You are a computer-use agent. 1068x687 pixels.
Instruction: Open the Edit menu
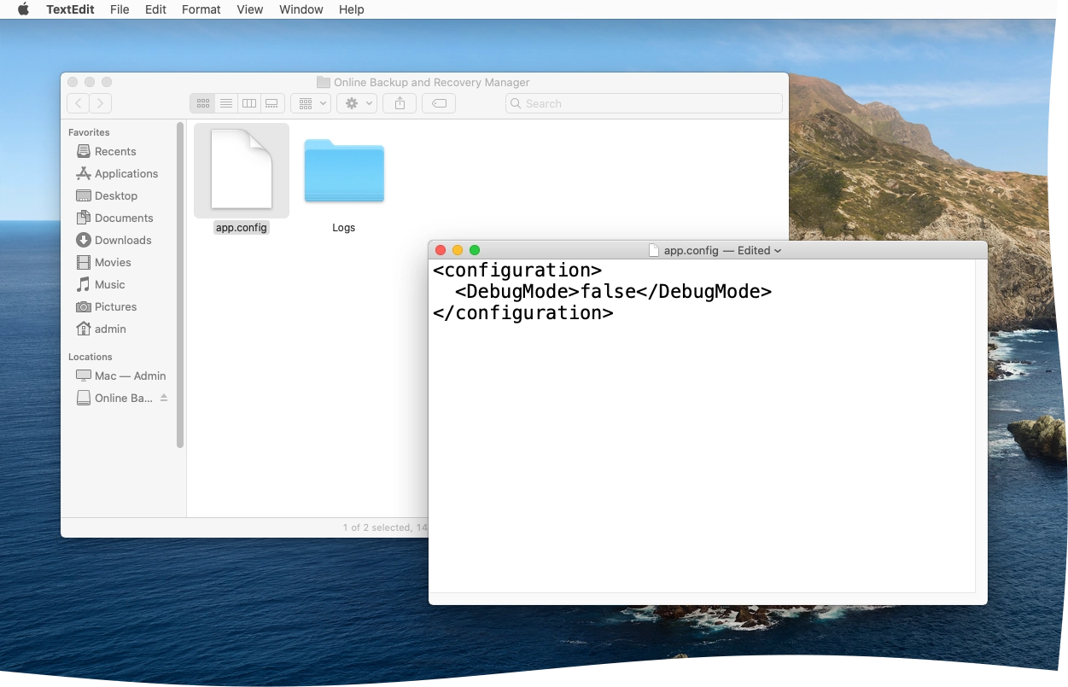pos(155,9)
